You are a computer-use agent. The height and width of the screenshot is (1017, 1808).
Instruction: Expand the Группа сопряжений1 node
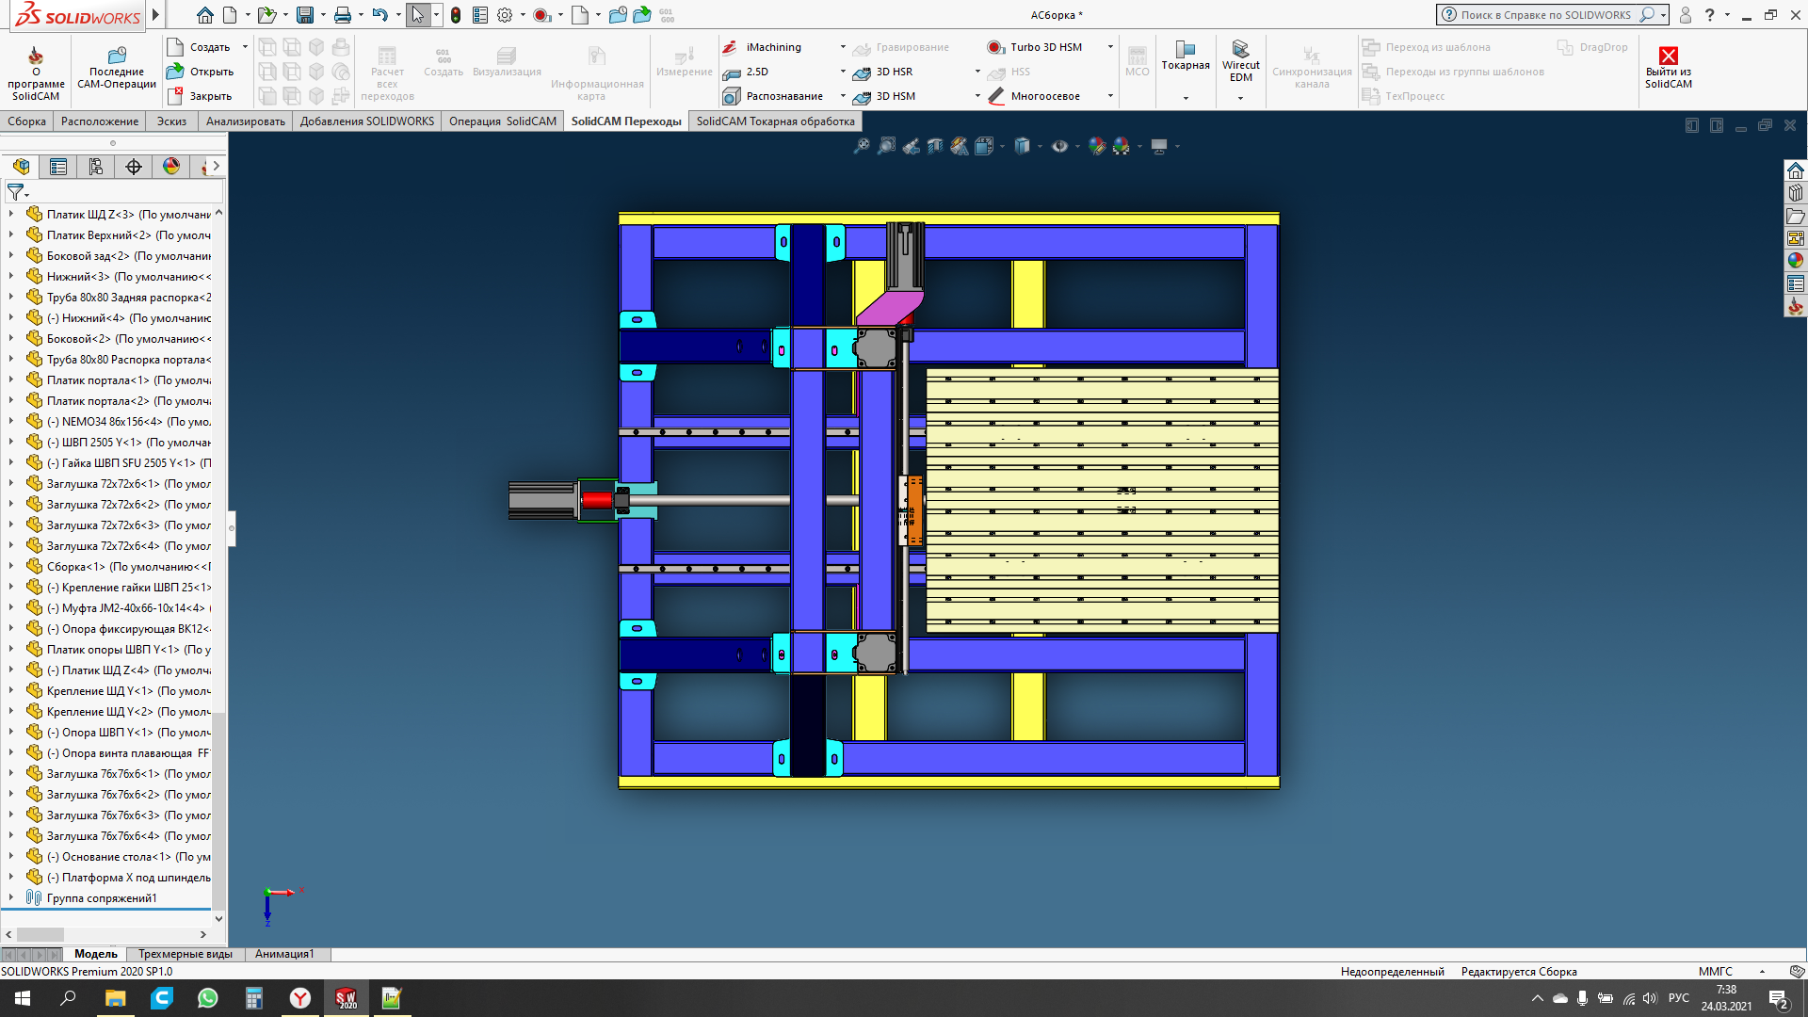click(10, 898)
